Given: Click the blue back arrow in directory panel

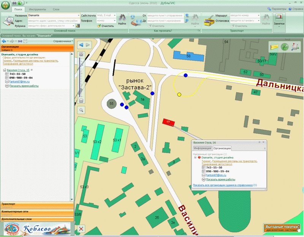Looking at the screenshot, I should pos(4,41).
